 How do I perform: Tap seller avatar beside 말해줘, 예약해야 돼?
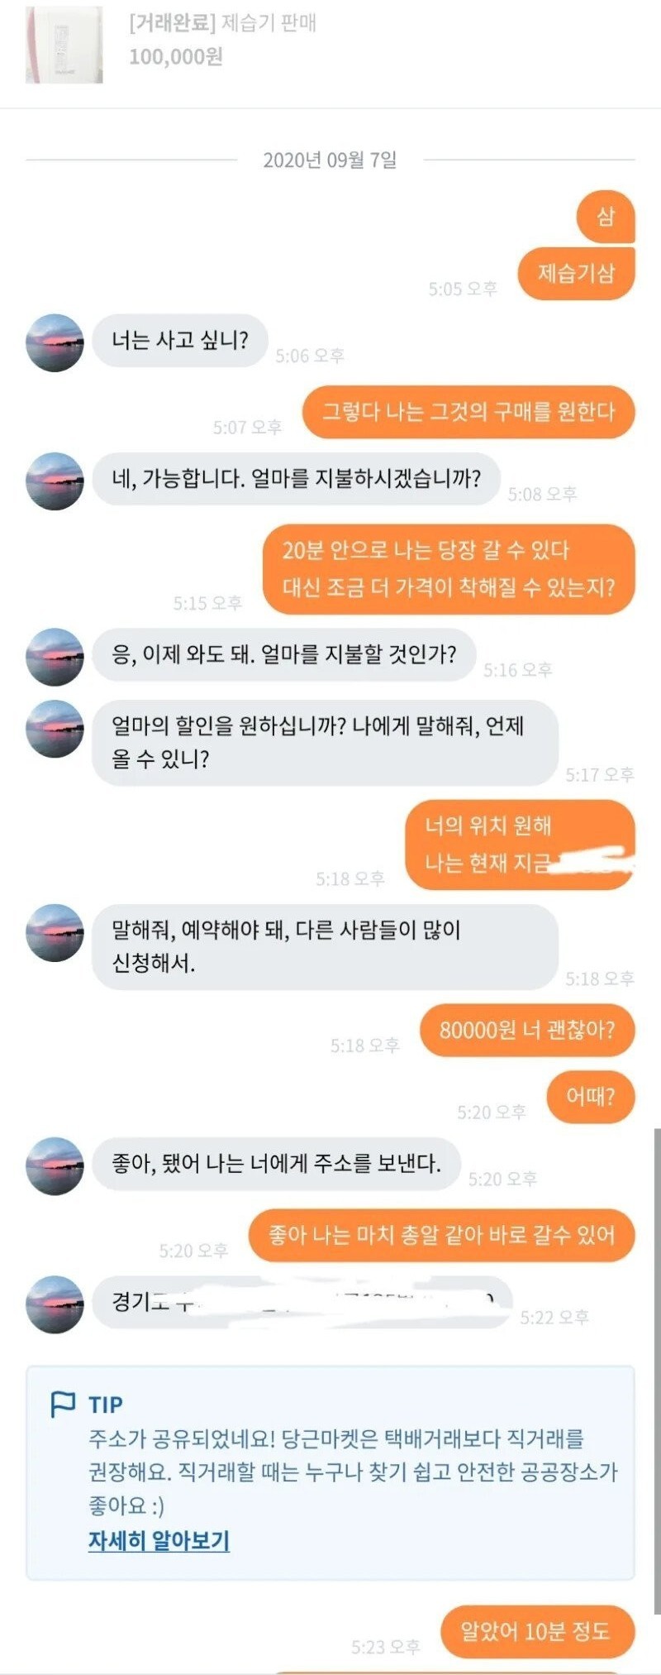click(x=55, y=932)
